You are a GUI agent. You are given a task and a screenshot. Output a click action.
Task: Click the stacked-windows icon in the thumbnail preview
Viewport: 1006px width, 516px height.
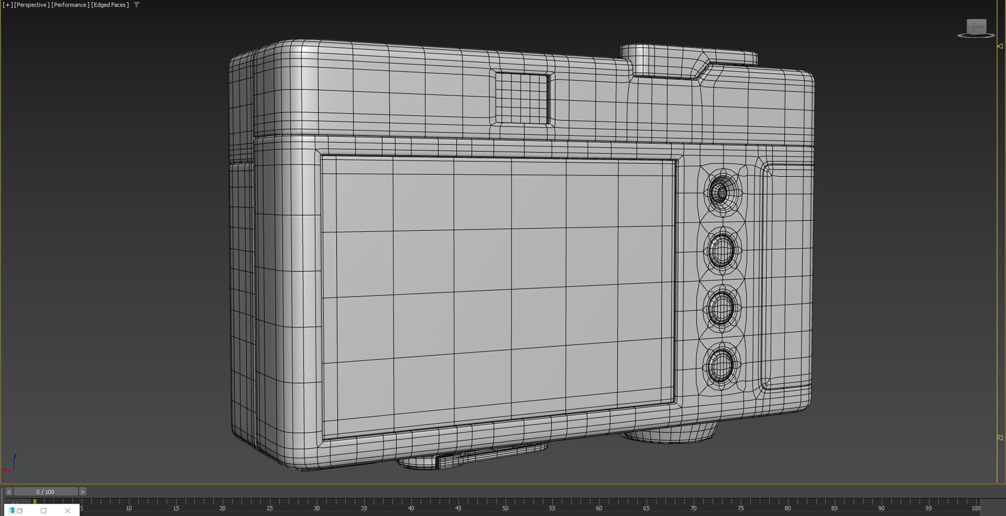[20, 510]
